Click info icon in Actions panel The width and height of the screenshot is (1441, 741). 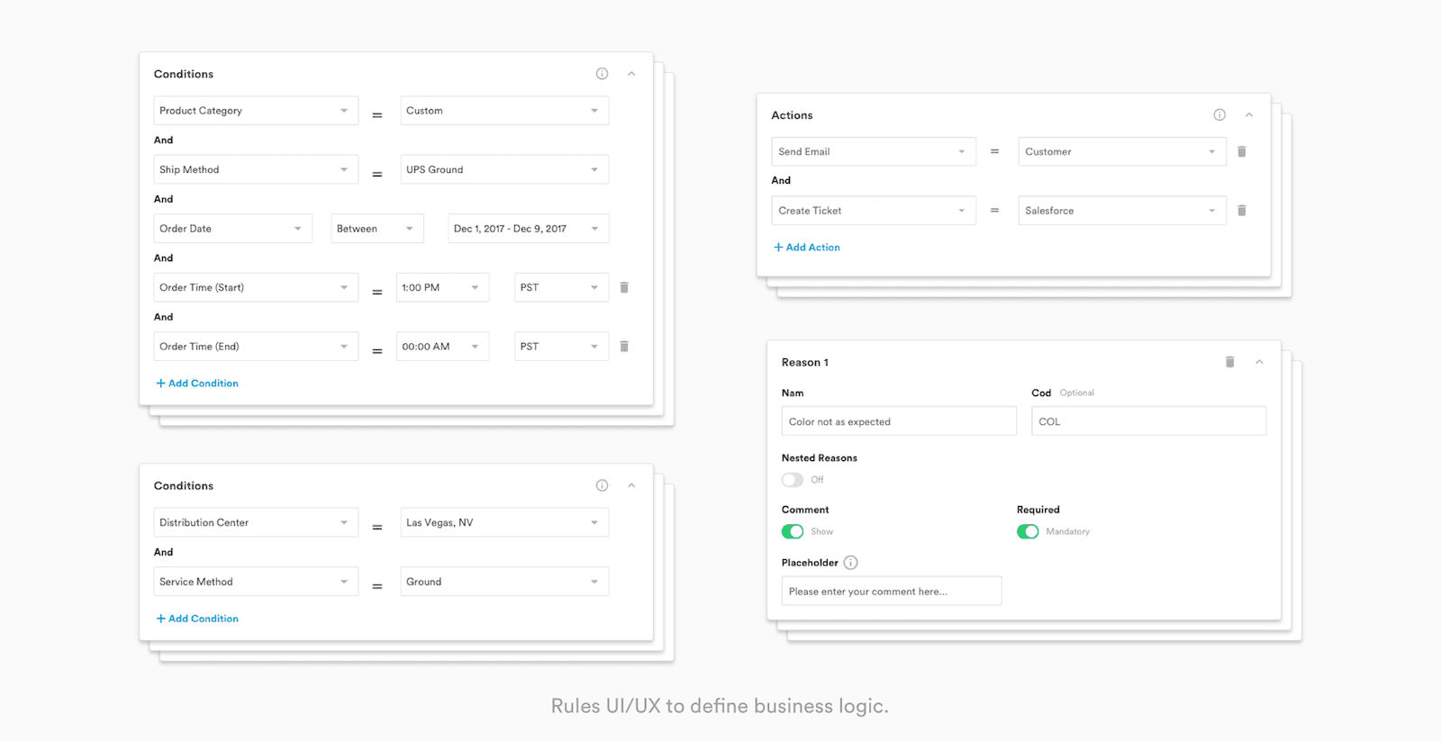(x=1219, y=115)
